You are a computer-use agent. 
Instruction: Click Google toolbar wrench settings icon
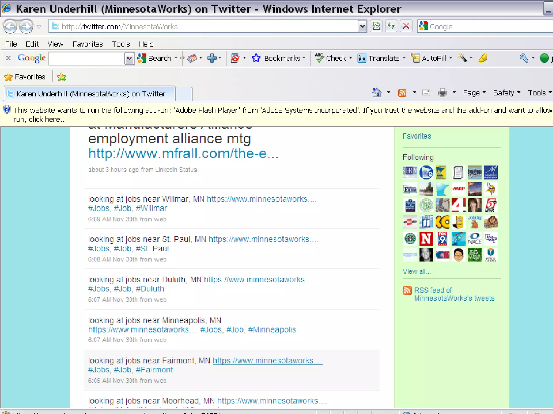click(524, 58)
